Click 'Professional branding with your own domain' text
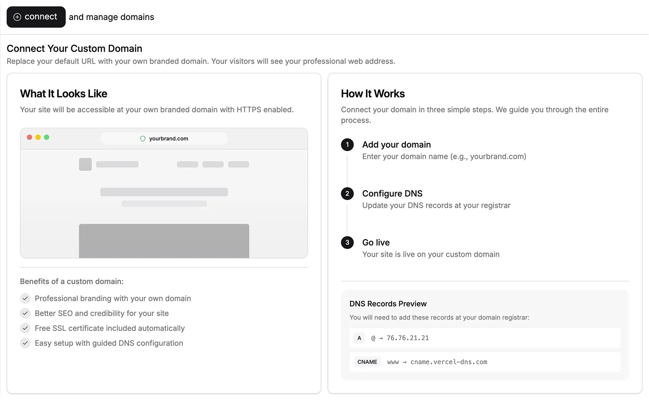 point(113,299)
